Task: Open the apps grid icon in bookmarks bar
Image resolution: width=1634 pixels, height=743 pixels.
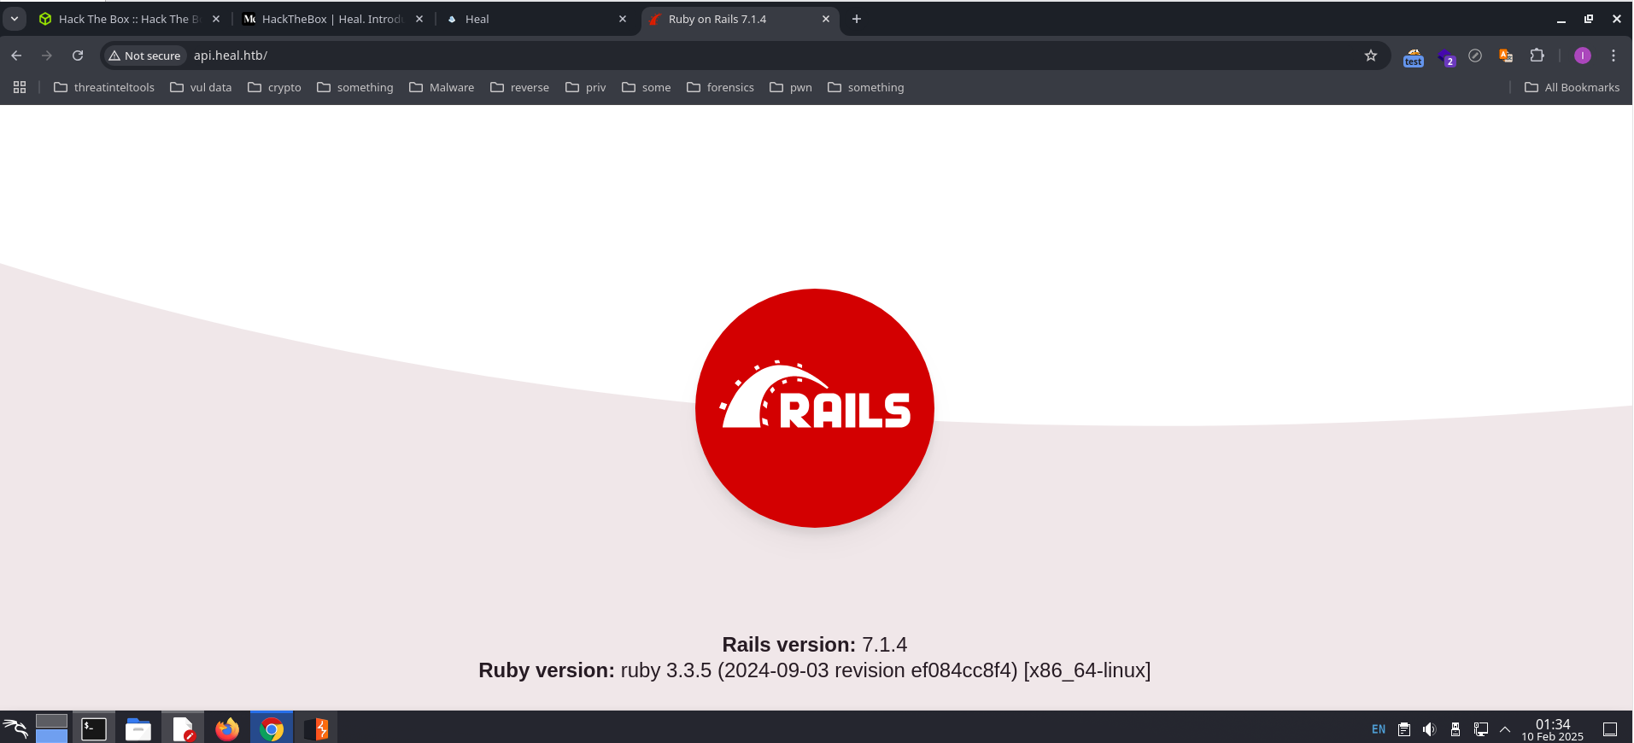Action: (20, 87)
